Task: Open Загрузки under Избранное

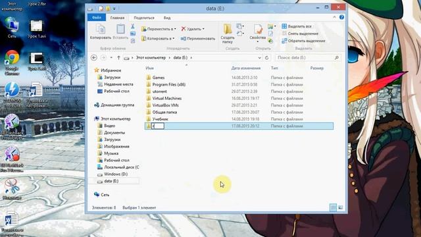Action: click(112, 78)
